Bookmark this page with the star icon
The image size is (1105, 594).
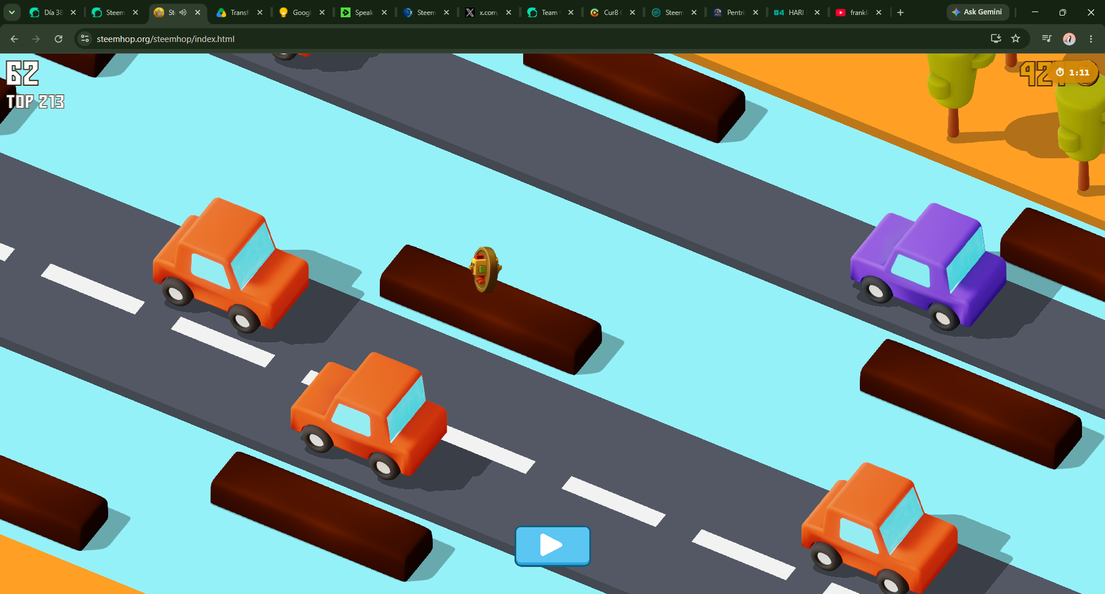(x=1016, y=39)
